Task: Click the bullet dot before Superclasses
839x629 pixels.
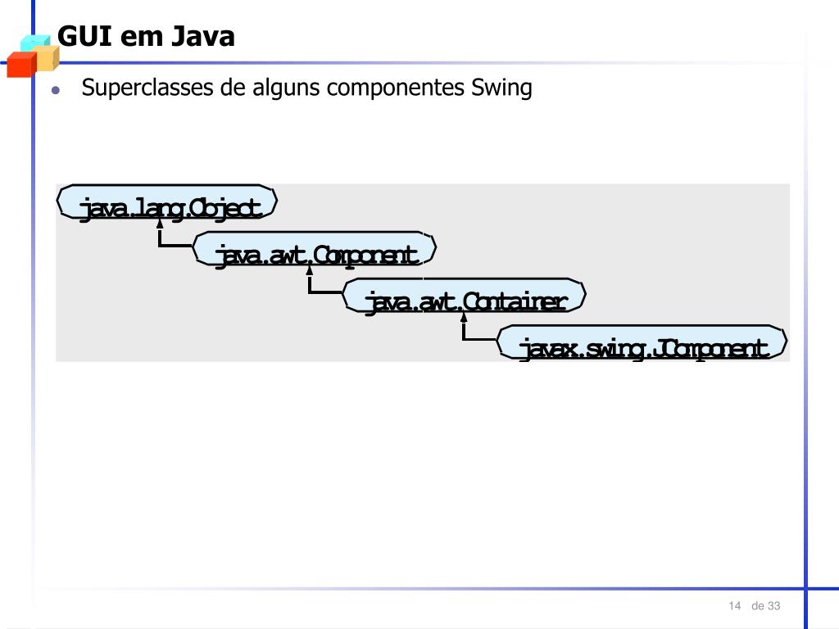Action: 56,90
